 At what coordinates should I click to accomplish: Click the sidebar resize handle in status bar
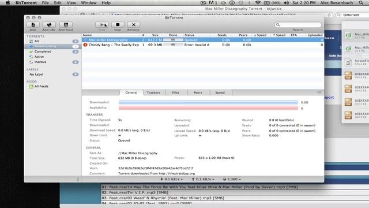[x=78, y=179]
